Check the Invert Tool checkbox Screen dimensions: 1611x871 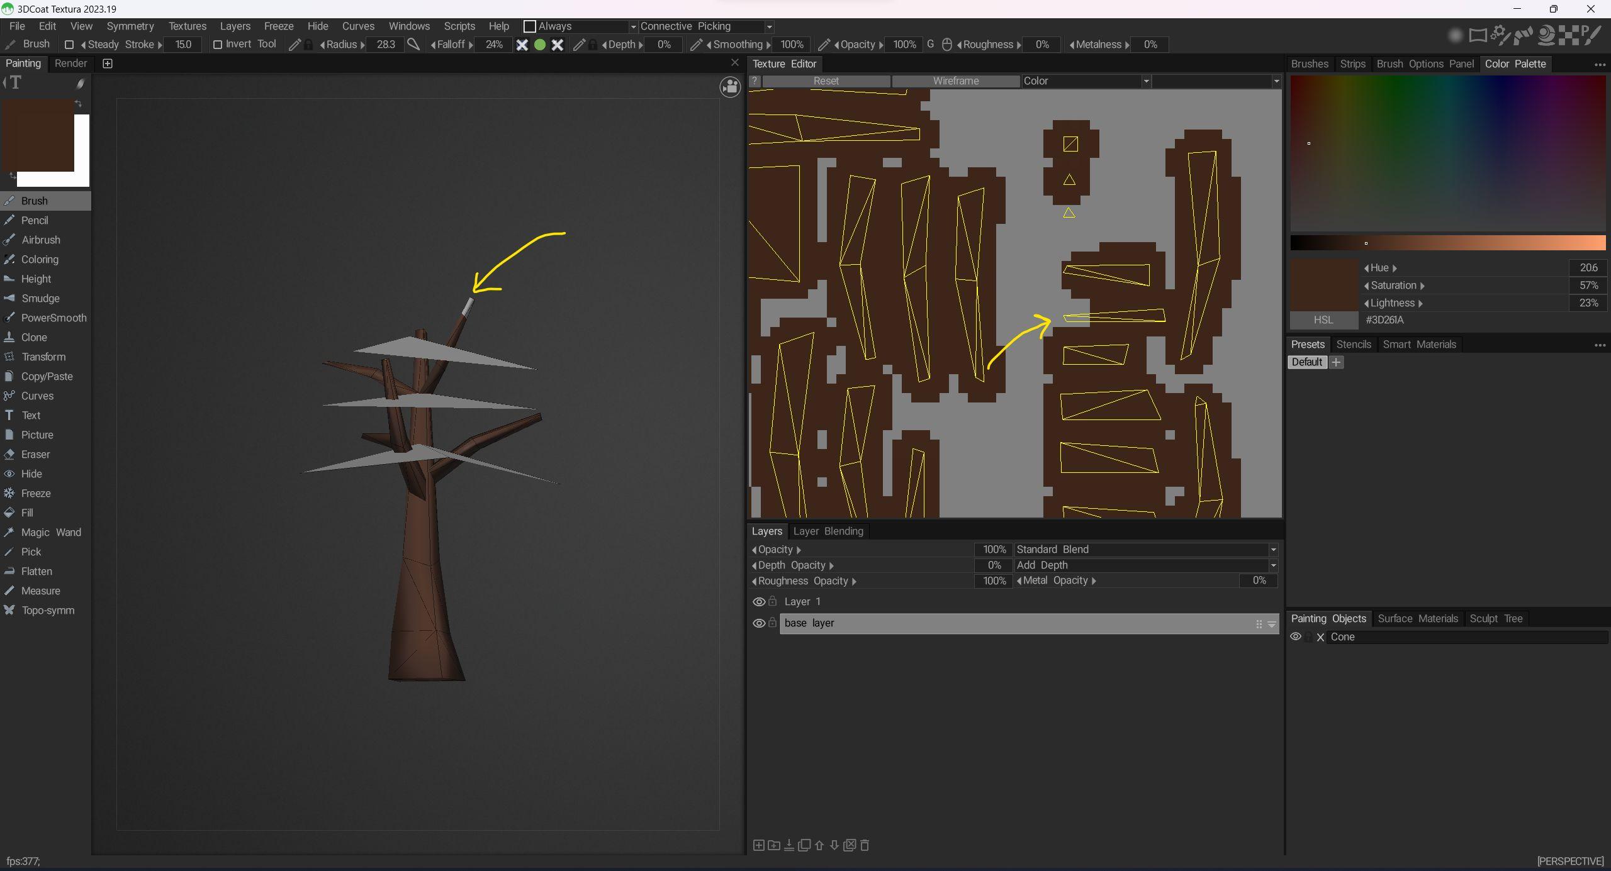(x=218, y=45)
